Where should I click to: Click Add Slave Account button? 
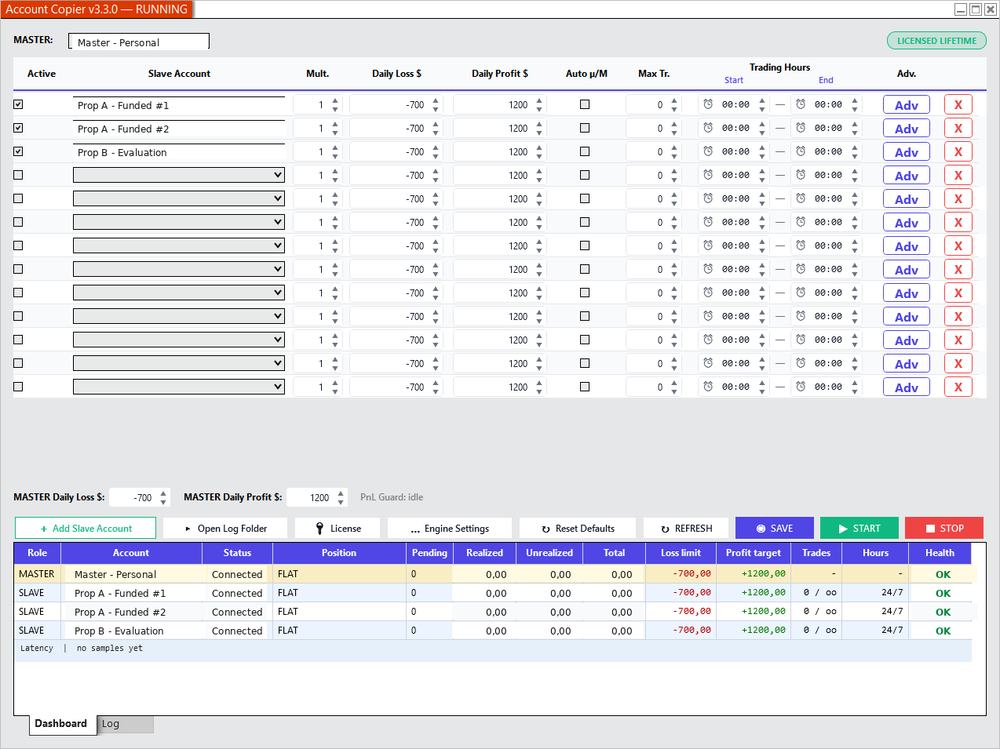tap(86, 529)
